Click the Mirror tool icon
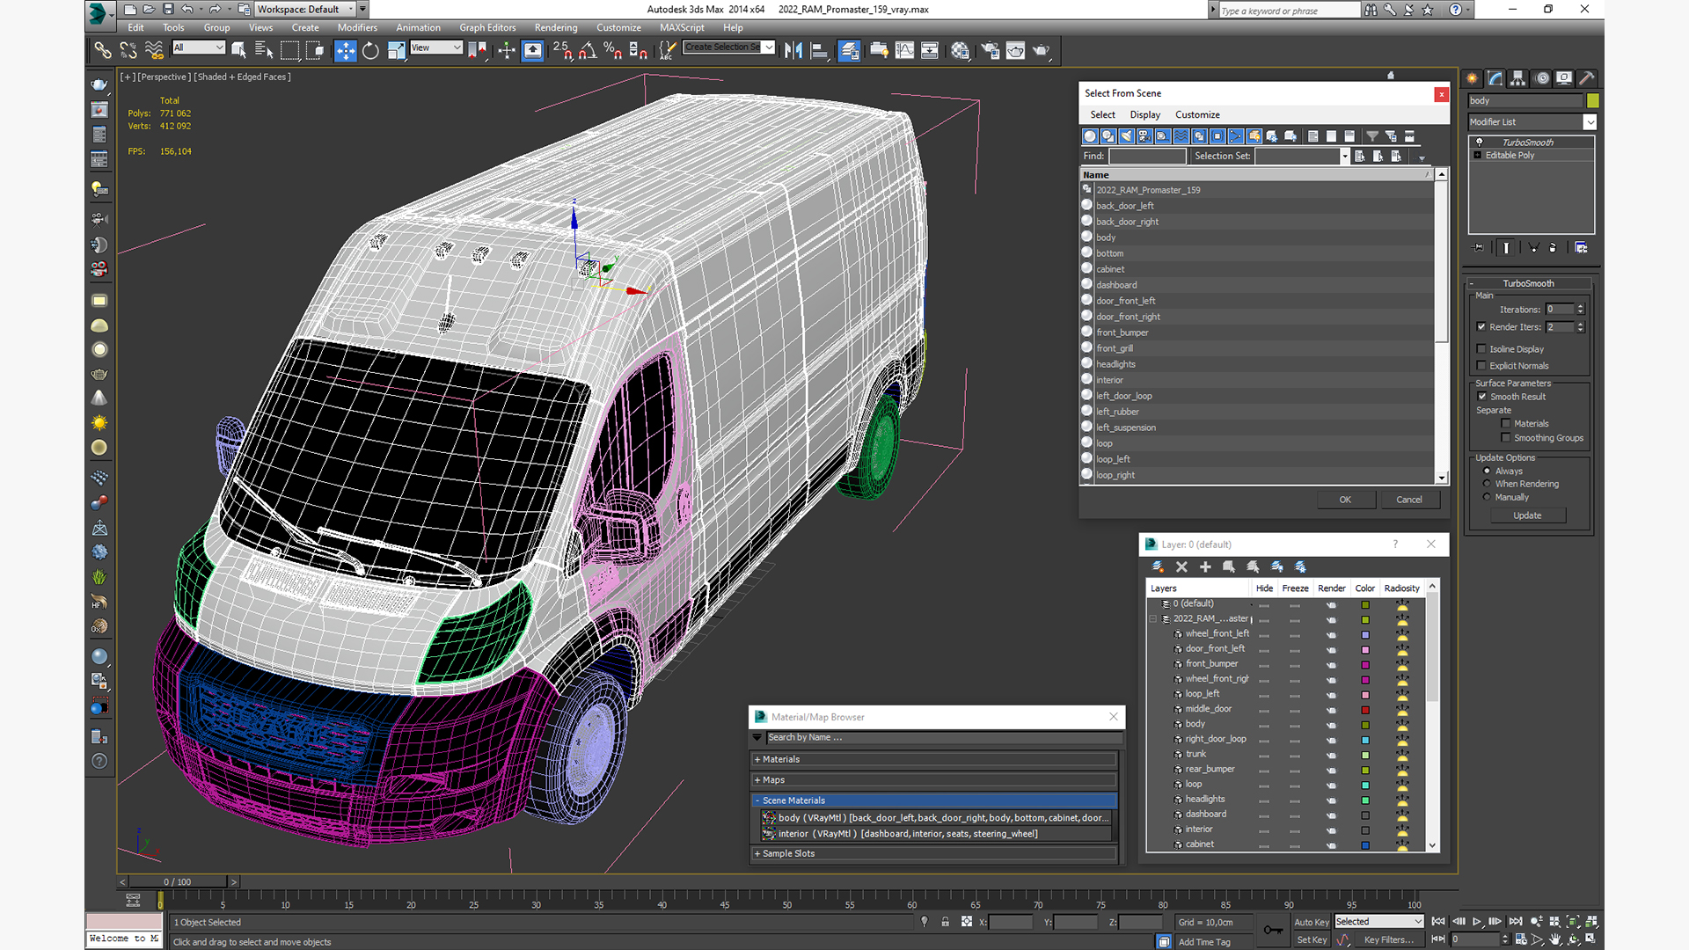1689x950 pixels. [x=793, y=50]
